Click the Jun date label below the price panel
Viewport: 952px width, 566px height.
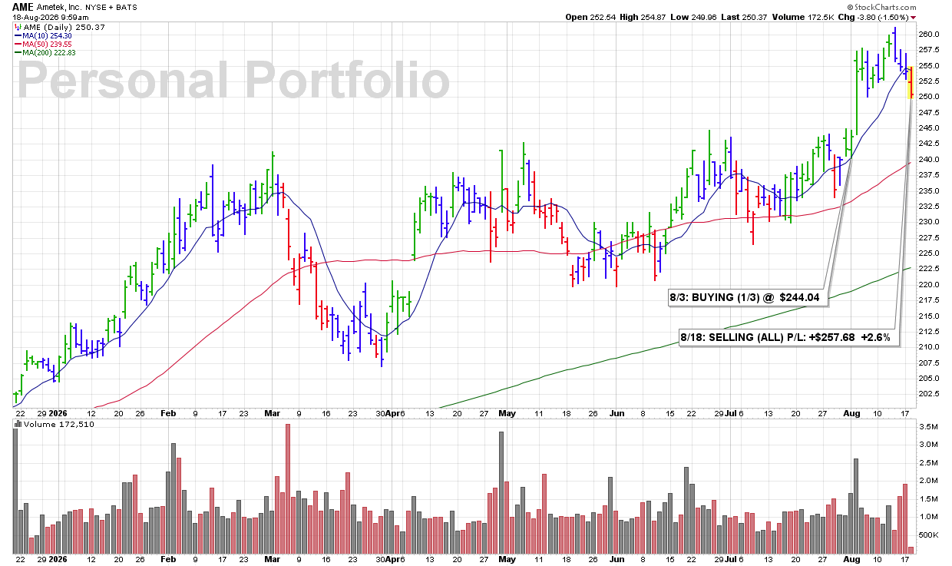click(616, 412)
